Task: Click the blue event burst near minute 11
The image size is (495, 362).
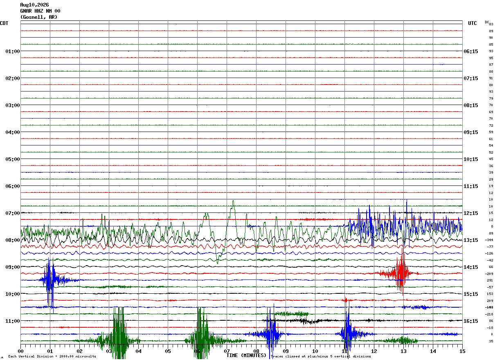Action: click(347, 329)
